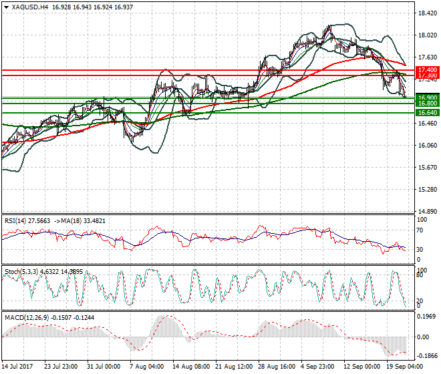Image resolution: width=441 pixels, height=374 pixels.
Task: Select the MACD(12,26,9) indicator label
Action: [x=27, y=318]
